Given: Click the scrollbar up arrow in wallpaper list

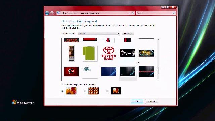Looking at the screenshot, I should 158,39.
